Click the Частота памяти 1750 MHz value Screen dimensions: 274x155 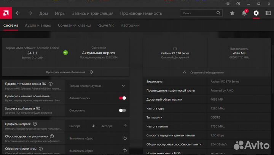218,127
